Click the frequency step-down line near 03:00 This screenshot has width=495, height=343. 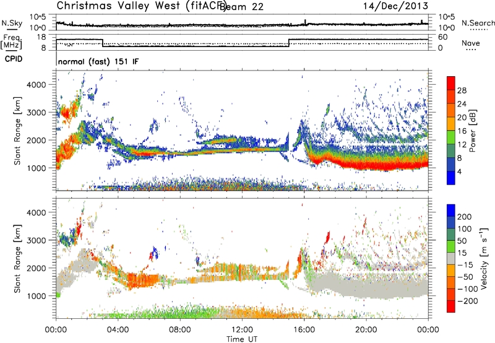click(x=103, y=43)
